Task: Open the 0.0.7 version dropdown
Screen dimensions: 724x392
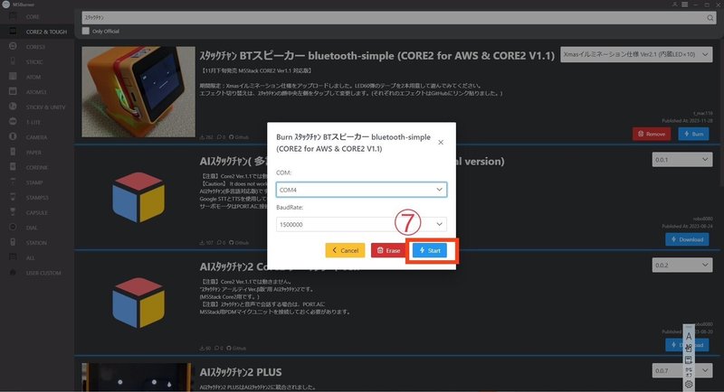Action: point(682,370)
